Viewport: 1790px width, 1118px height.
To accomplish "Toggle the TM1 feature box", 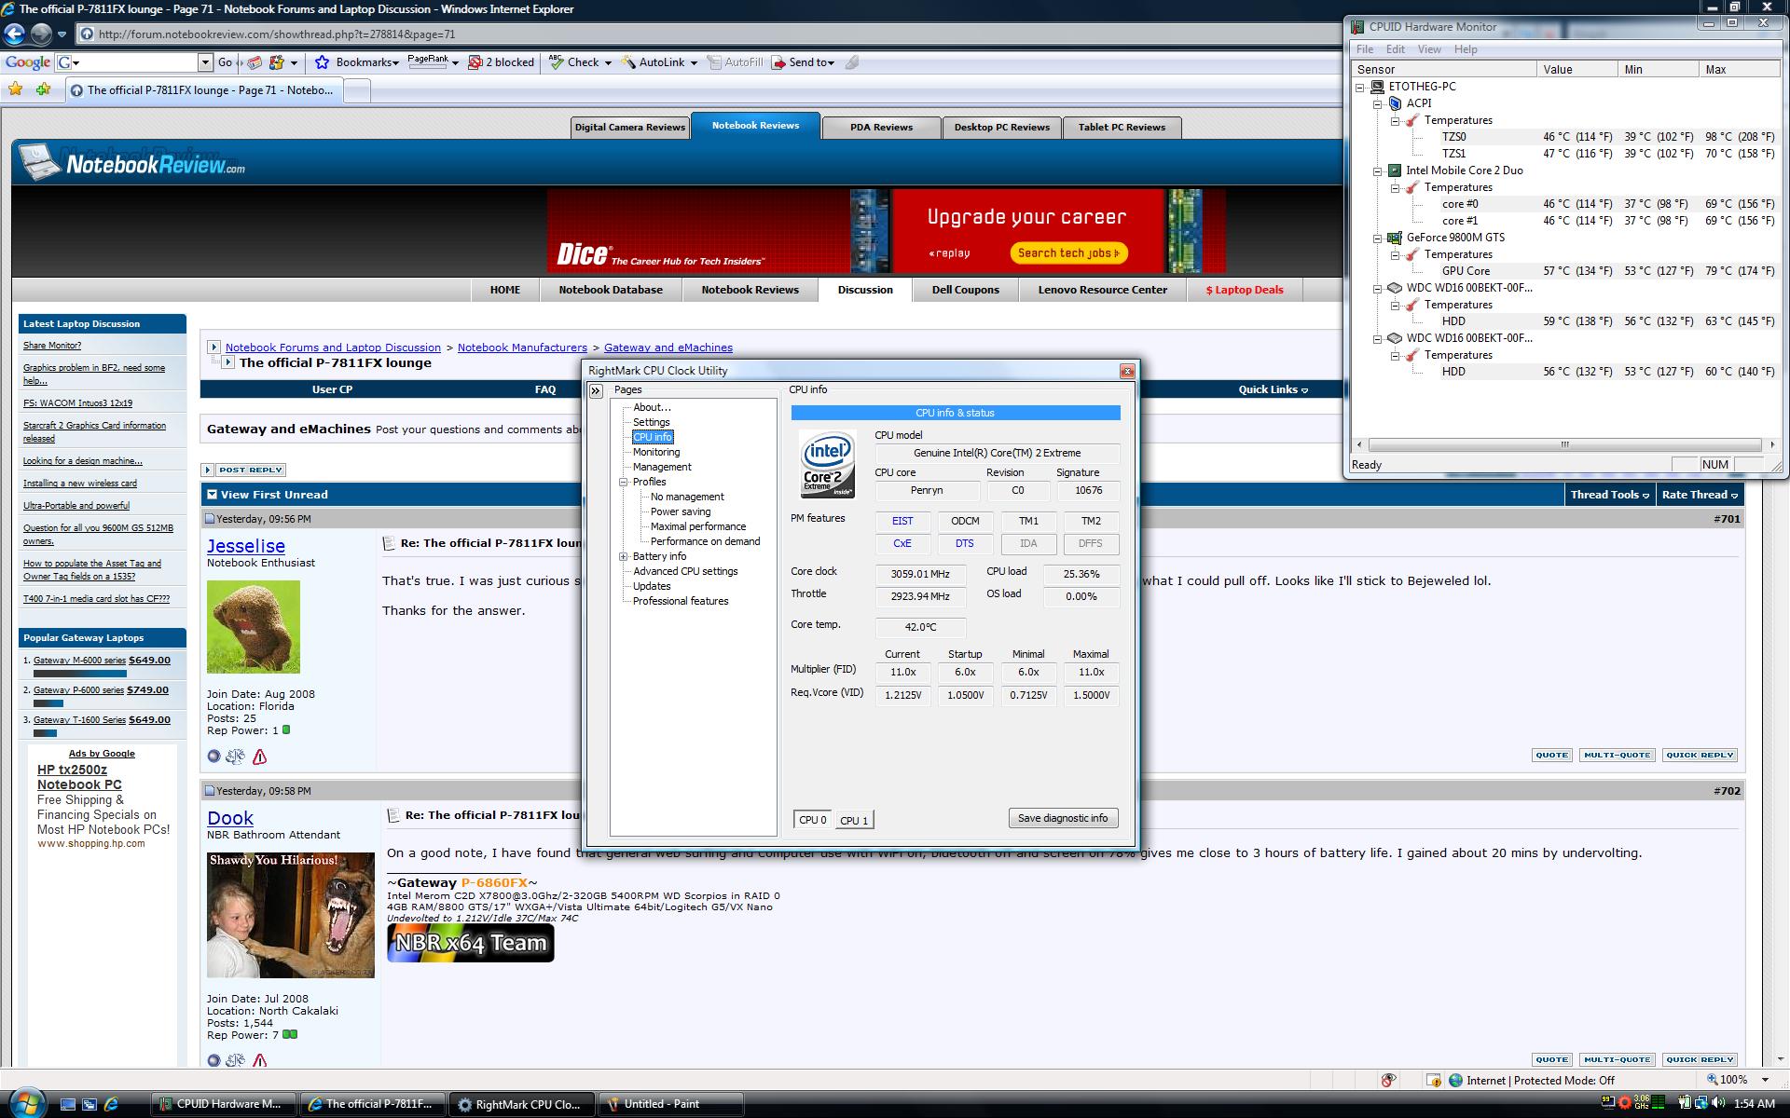I will point(1028,522).
